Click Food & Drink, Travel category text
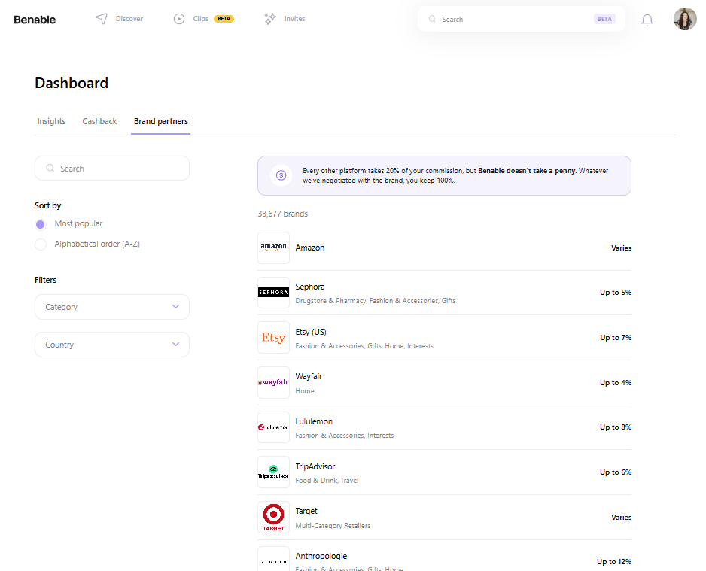Image resolution: width=706 pixels, height=571 pixels. [327, 481]
